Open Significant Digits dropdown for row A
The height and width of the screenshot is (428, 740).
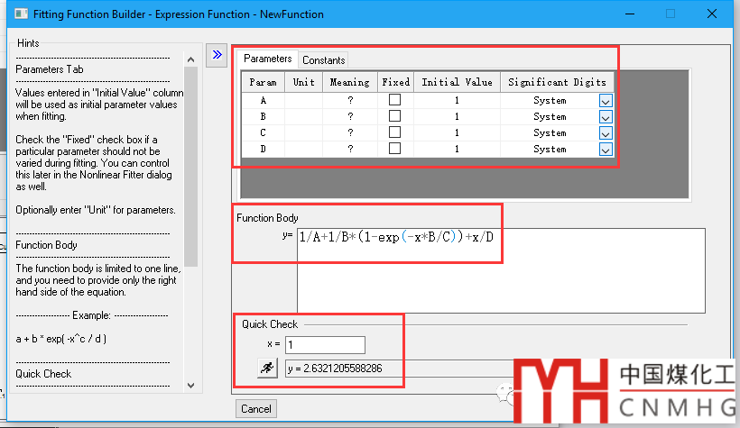click(606, 101)
